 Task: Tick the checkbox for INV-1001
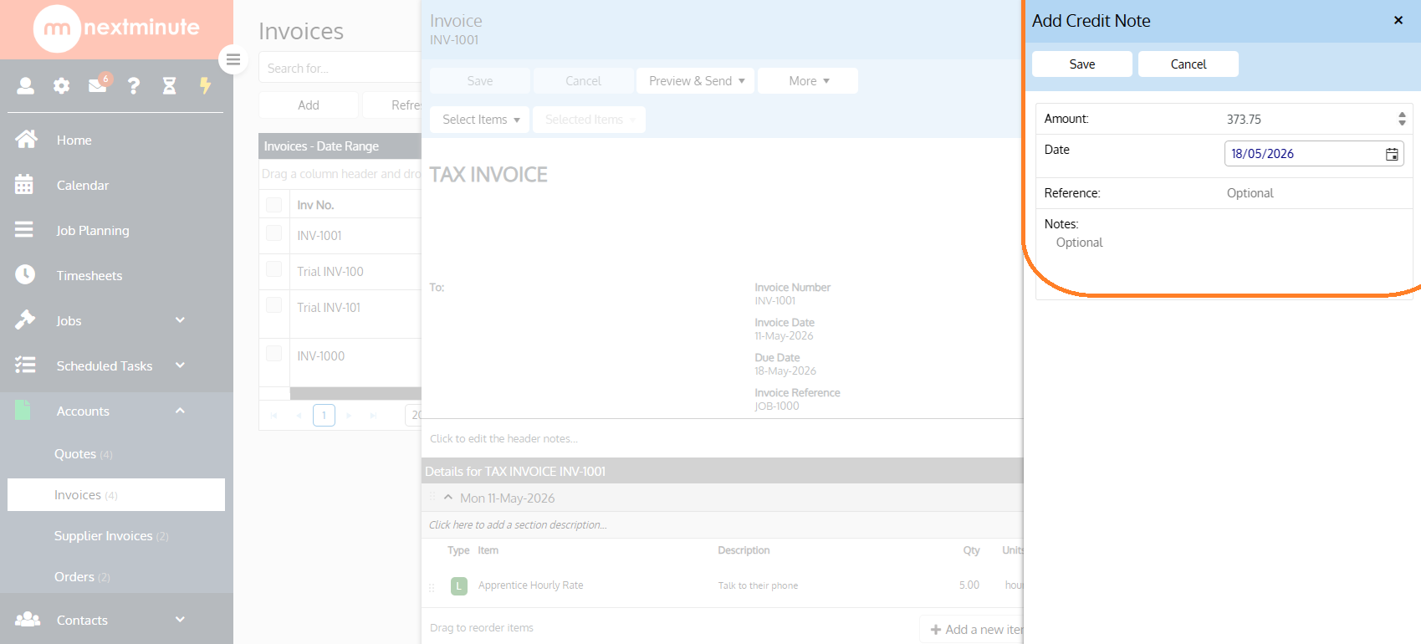[273, 233]
